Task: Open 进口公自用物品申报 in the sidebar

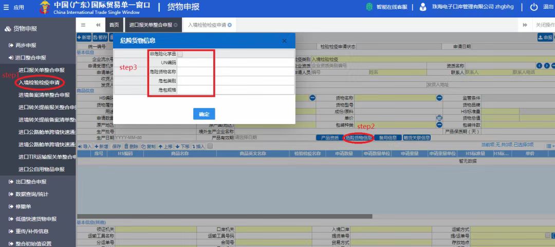Action: click(x=42, y=169)
